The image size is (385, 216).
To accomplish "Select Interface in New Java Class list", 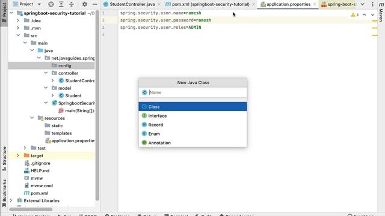I will pos(192,116).
